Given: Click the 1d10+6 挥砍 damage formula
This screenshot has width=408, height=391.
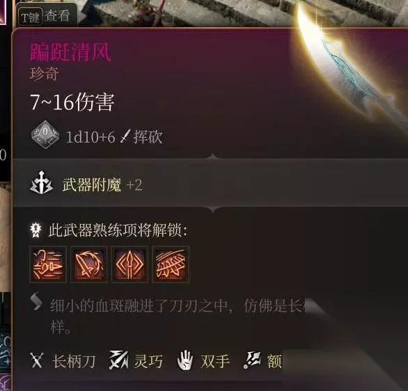Looking at the screenshot, I should click(x=114, y=137).
